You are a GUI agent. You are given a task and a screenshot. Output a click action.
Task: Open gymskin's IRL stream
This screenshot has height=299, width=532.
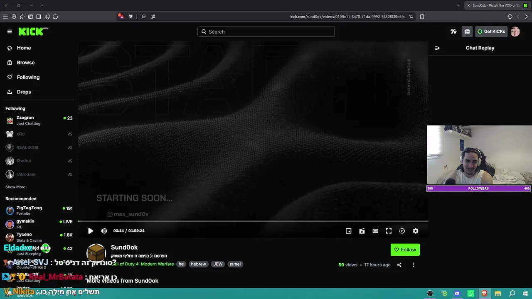(39, 224)
